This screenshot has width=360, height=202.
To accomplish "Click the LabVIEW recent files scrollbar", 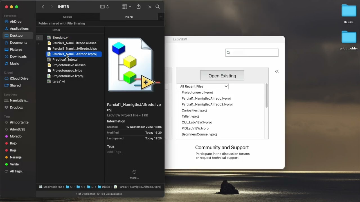I will (x=266, y=96).
